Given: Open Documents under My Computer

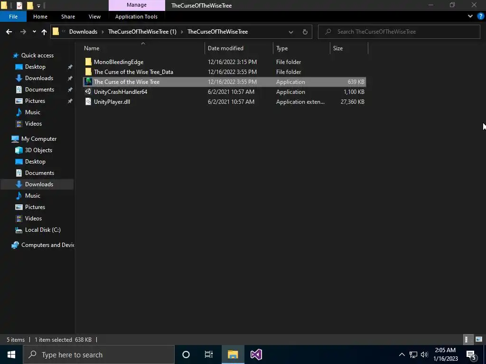Looking at the screenshot, I should (x=39, y=173).
